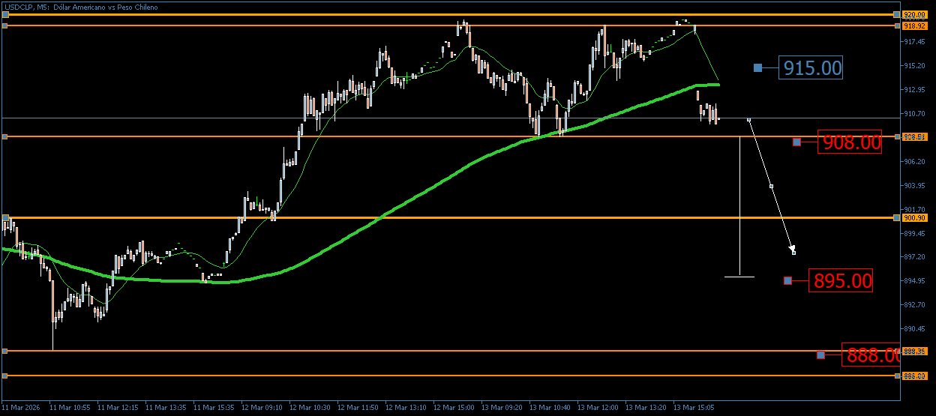Click the anchor square of the 908.00 label
Image resolution: width=936 pixels, height=416 pixels.
[x=796, y=142]
